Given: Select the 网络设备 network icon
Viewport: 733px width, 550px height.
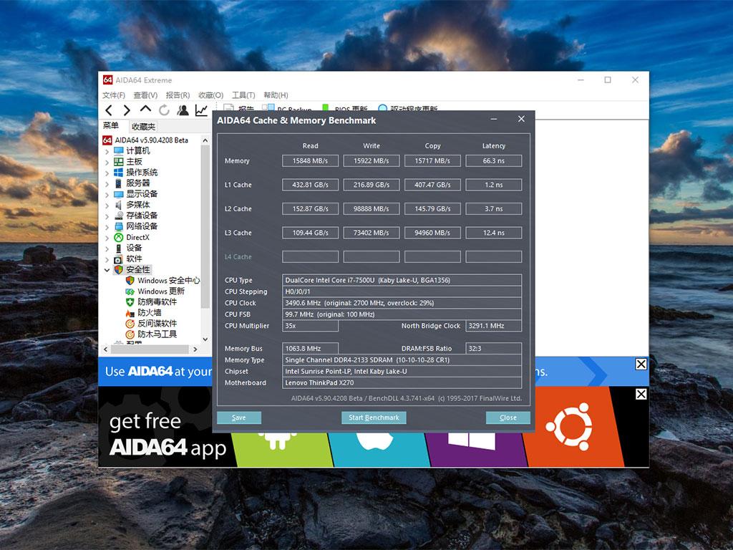Looking at the screenshot, I should (119, 226).
